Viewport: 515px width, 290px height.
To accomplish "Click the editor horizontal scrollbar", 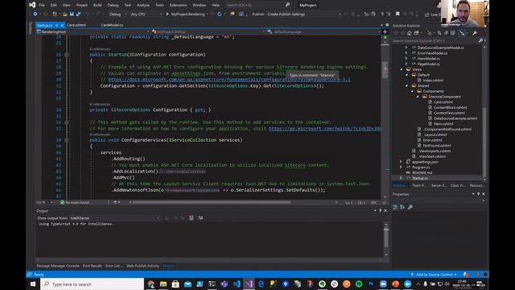I will [211, 202].
